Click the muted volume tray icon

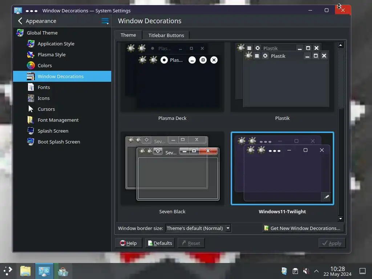[306, 271]
